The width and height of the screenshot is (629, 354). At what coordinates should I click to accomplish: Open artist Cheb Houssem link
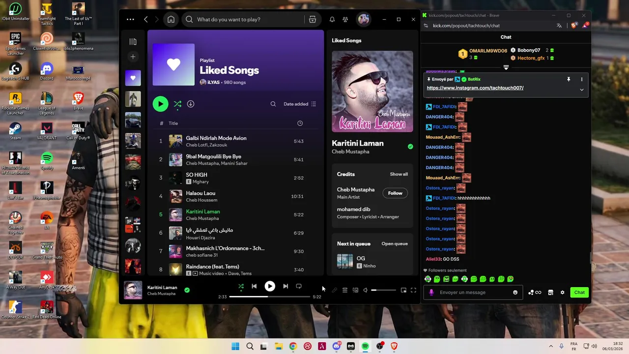(x=201, y=200)
